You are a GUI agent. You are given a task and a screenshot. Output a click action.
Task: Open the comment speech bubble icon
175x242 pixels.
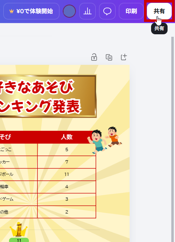point(107,11)
